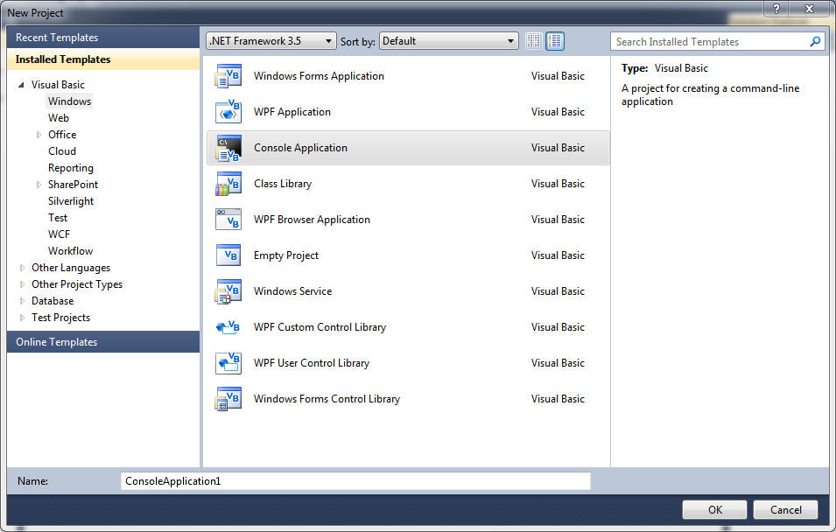The width and height of the screenshot is (836, 532).
Task: Click the 'WPF Custom Control Library' name
Action: point(320,326)
